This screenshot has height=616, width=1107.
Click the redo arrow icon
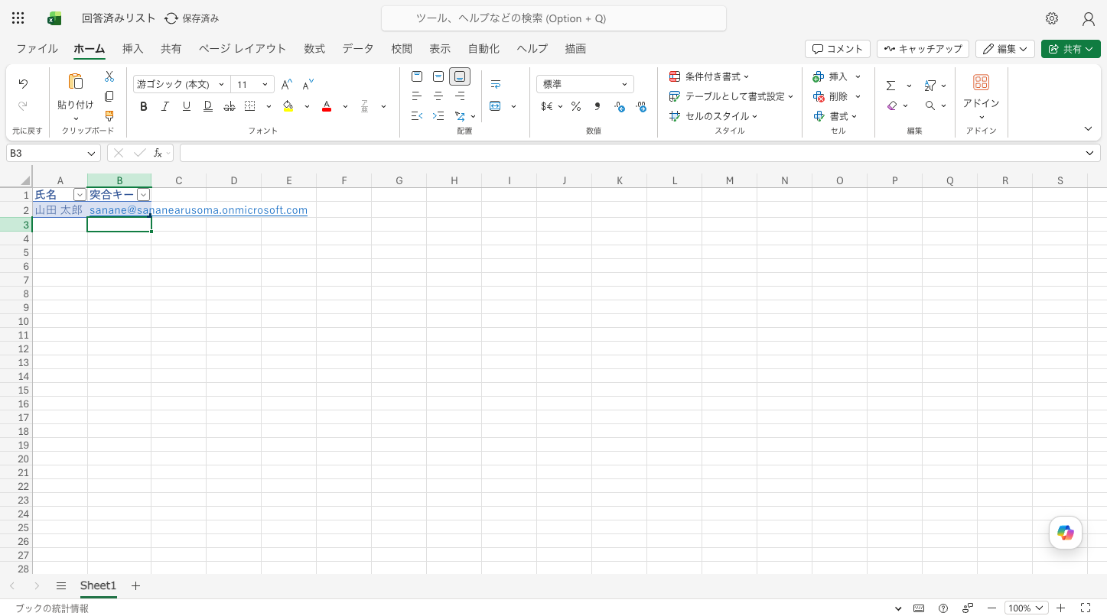click(x=23, y=106)
